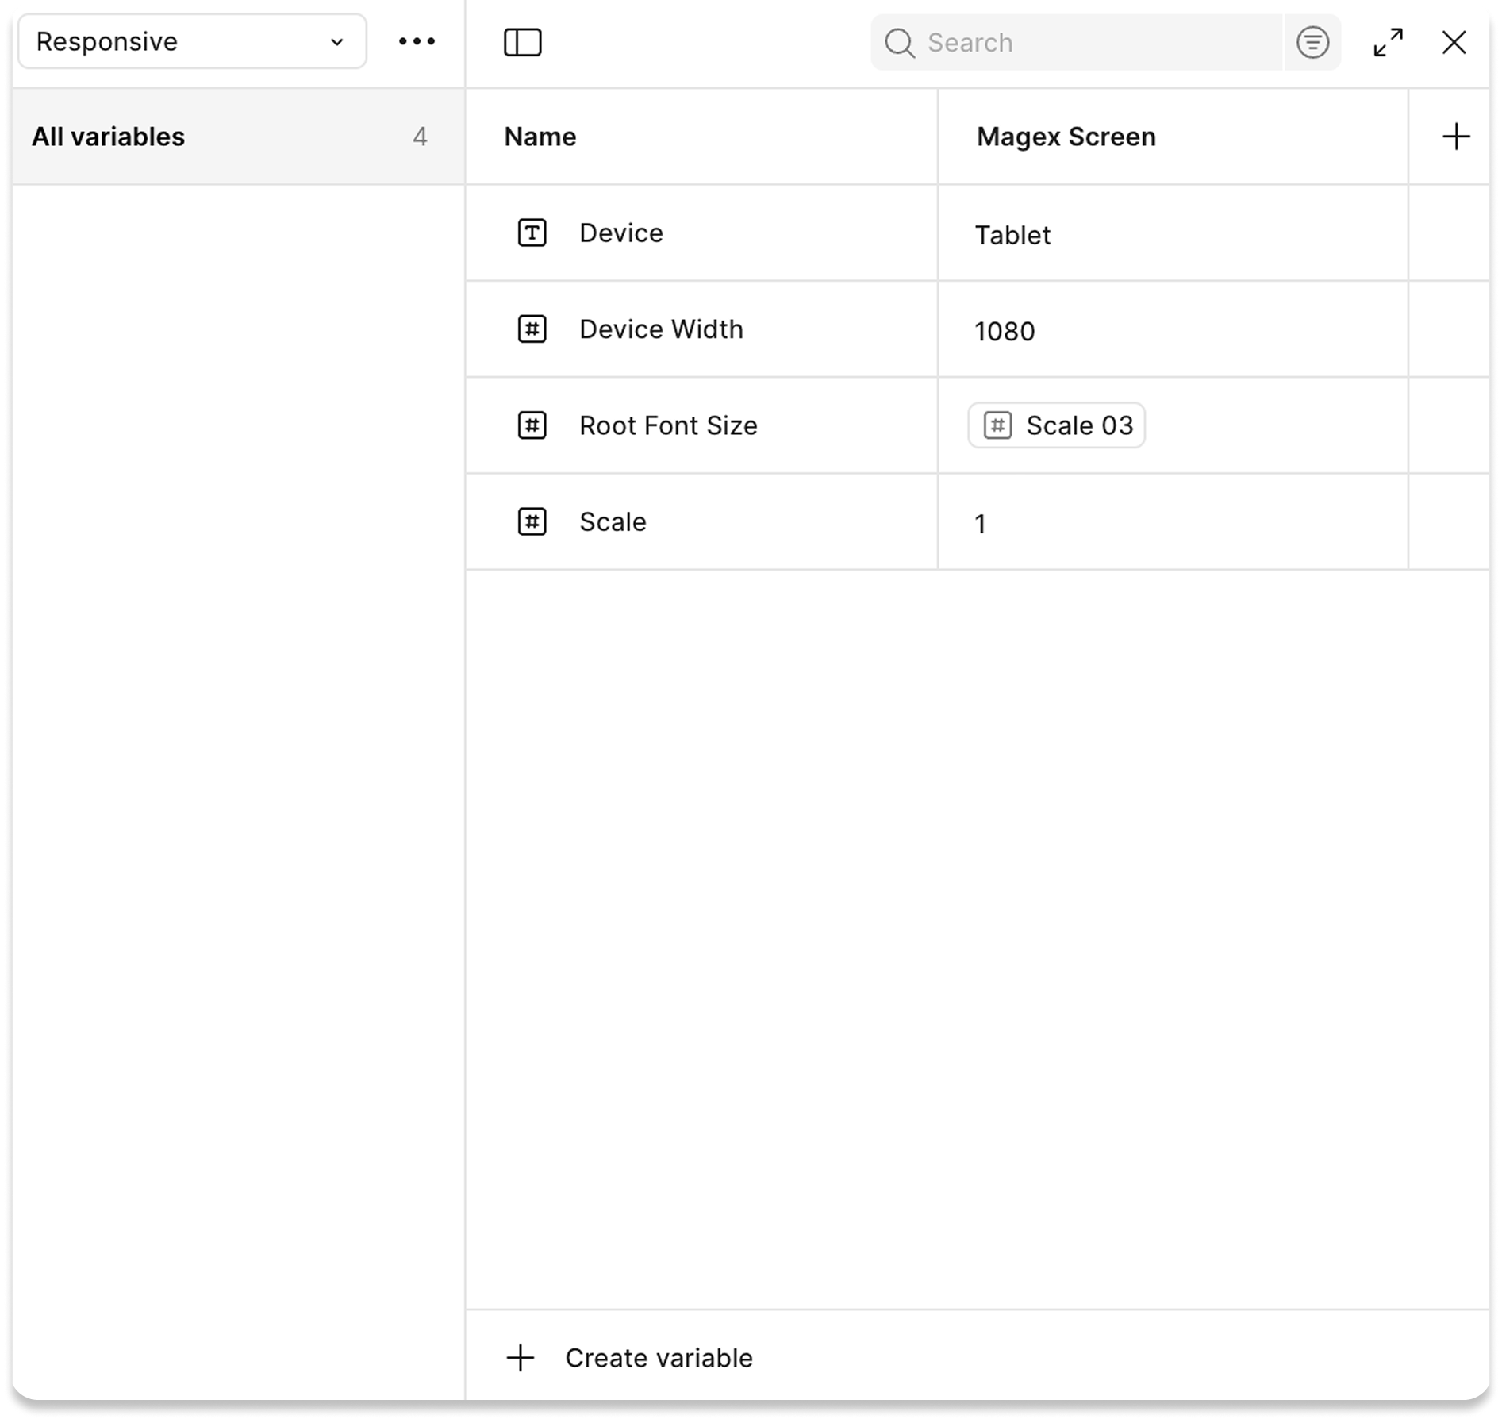
Task: Open the filter icon beside search
Action: pyautogui.click(x=1312, y=42)
